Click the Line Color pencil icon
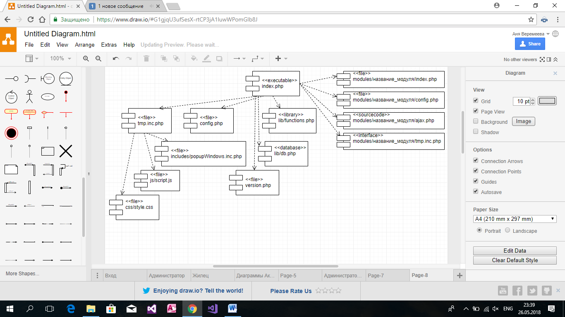This screenshot has height=317, width=565. point(206,59)
